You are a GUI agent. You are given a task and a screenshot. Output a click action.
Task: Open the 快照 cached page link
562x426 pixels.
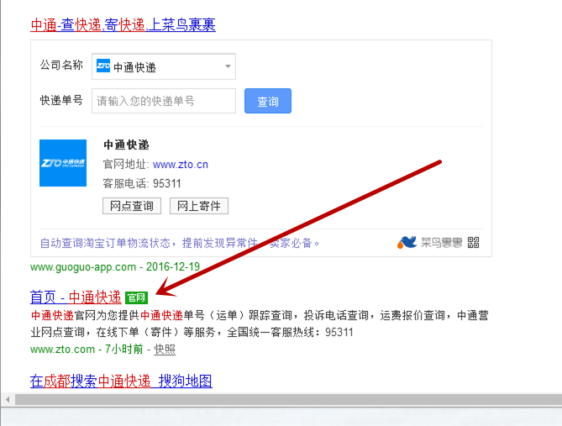click(165, 350)
